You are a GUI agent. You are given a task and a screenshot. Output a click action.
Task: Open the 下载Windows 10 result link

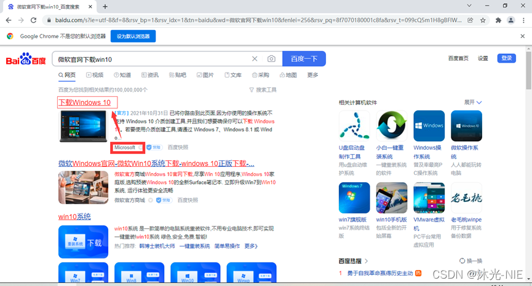pyautogui.click(x=85, y=102)
